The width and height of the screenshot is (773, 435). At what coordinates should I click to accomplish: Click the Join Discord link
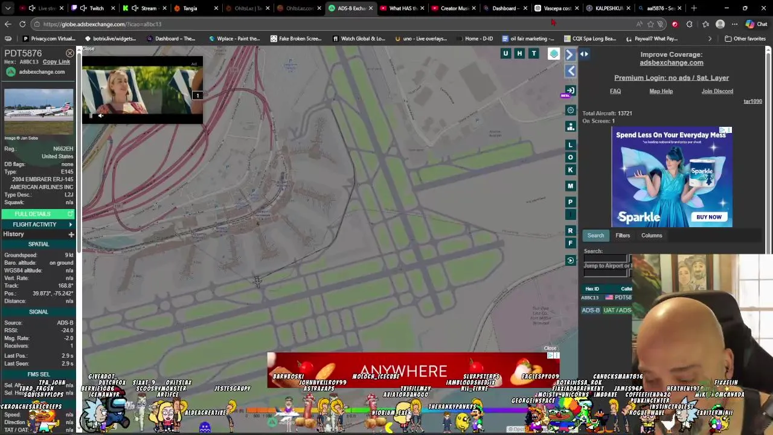click(x=717, y=91)
